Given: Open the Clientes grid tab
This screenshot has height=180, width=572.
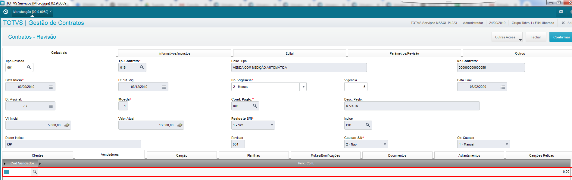Looking at the screenshot, I should 38,155.
